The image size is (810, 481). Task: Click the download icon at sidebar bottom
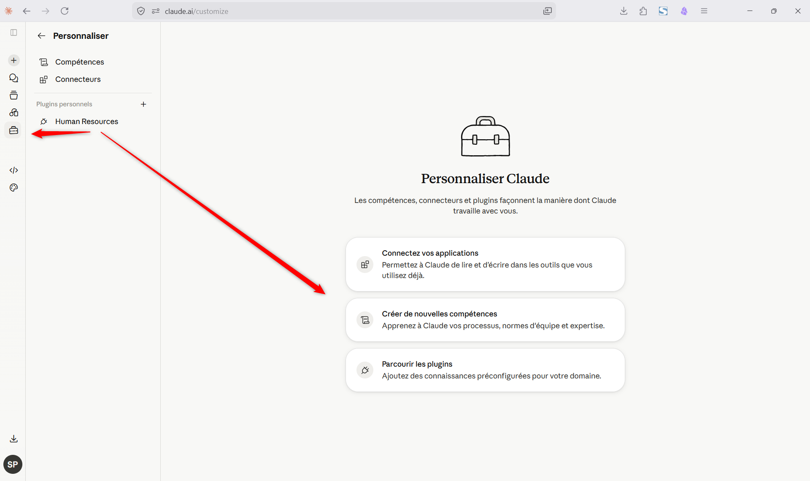pos(13,439)
